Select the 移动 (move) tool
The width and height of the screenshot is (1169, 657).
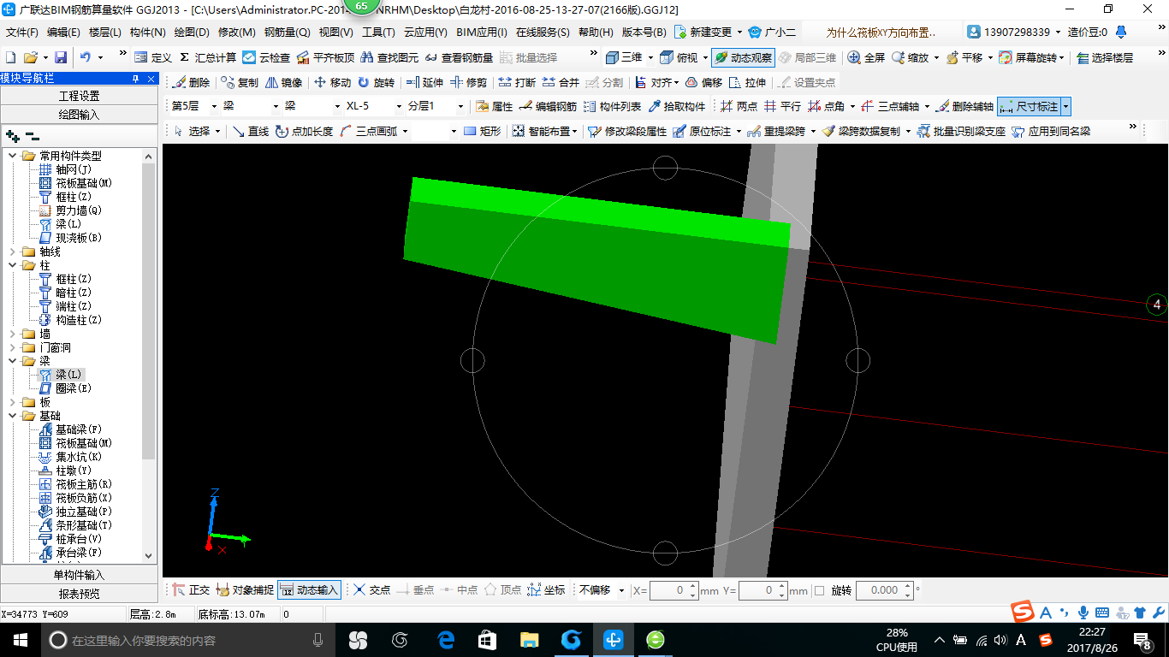(332, 83)
